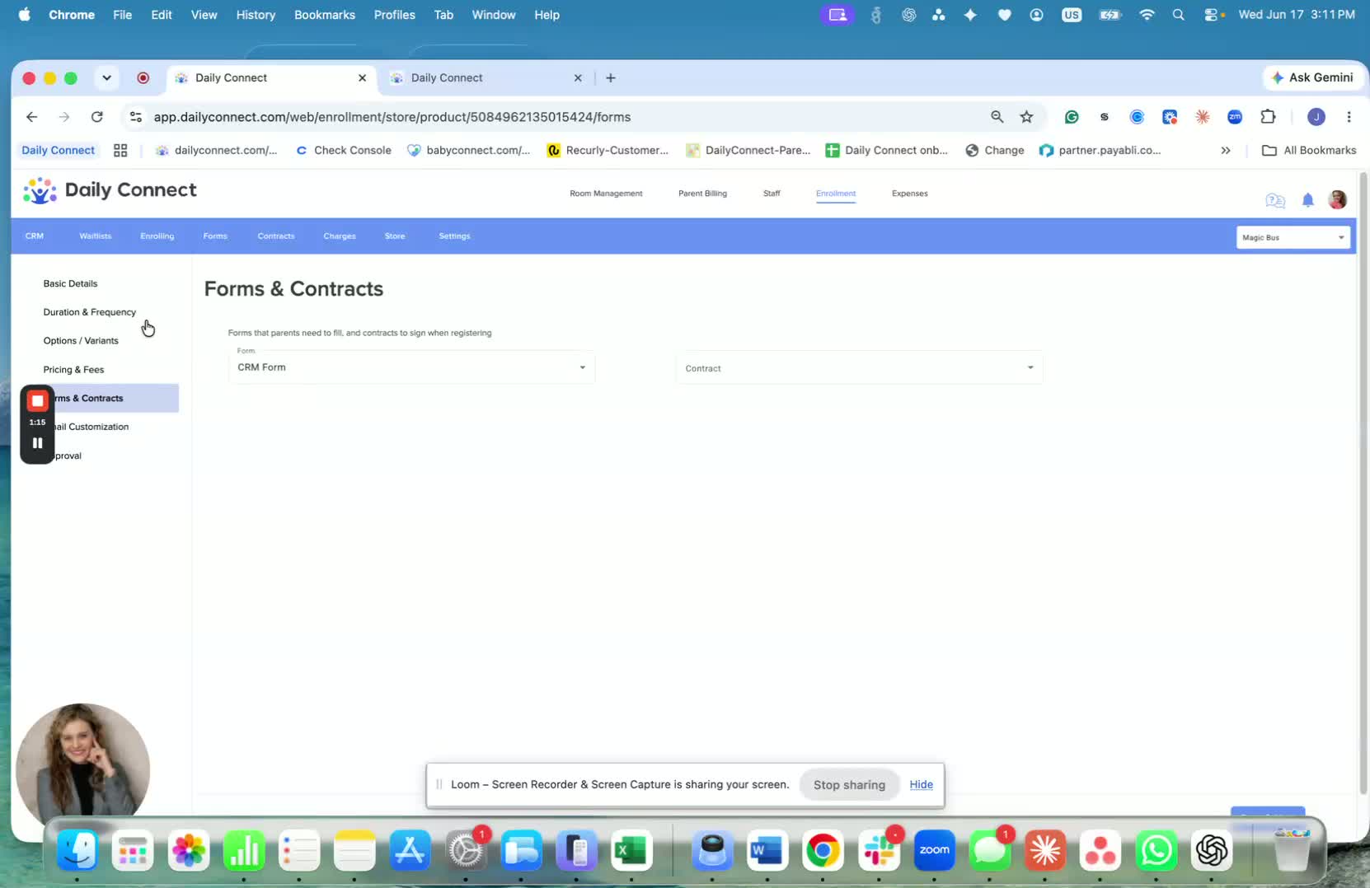This screenshot has width=1370, height=888.
Task: Open the Magic Bus location dropdown
Action: 1293,237
